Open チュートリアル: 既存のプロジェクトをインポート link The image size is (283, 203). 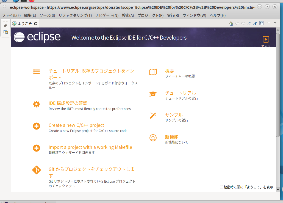click(91, 74)
